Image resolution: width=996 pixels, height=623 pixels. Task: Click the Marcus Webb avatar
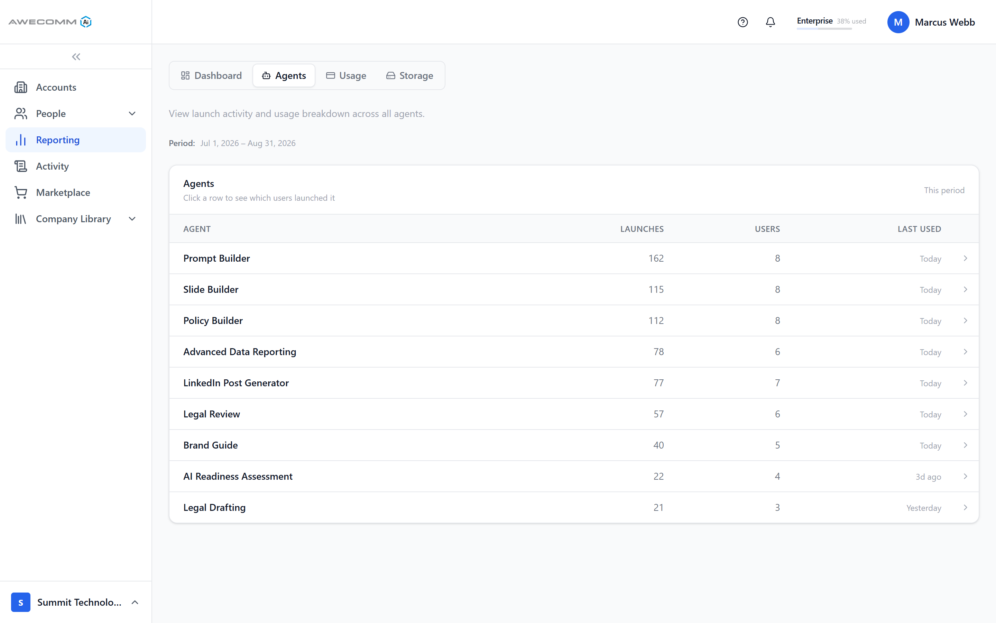point(898,22)
